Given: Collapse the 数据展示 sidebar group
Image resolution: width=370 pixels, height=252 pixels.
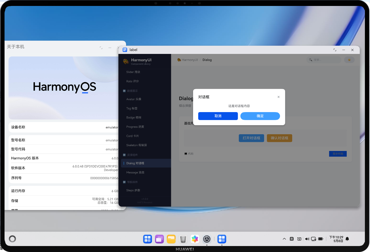Looking at the screenshot, I should [x=130, y=91].
